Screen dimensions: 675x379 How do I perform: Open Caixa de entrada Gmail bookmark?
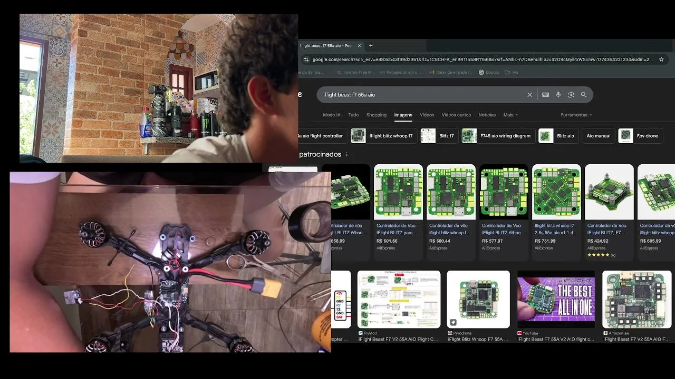tap(451, 72)
